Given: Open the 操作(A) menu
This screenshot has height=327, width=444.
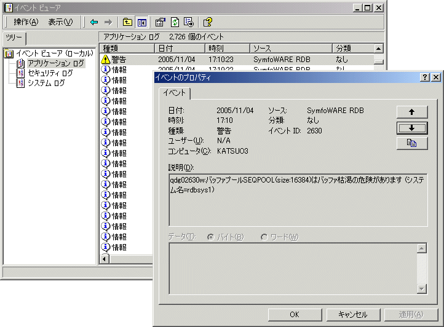Looking at the screenshot, I should [x=26, y=22].
